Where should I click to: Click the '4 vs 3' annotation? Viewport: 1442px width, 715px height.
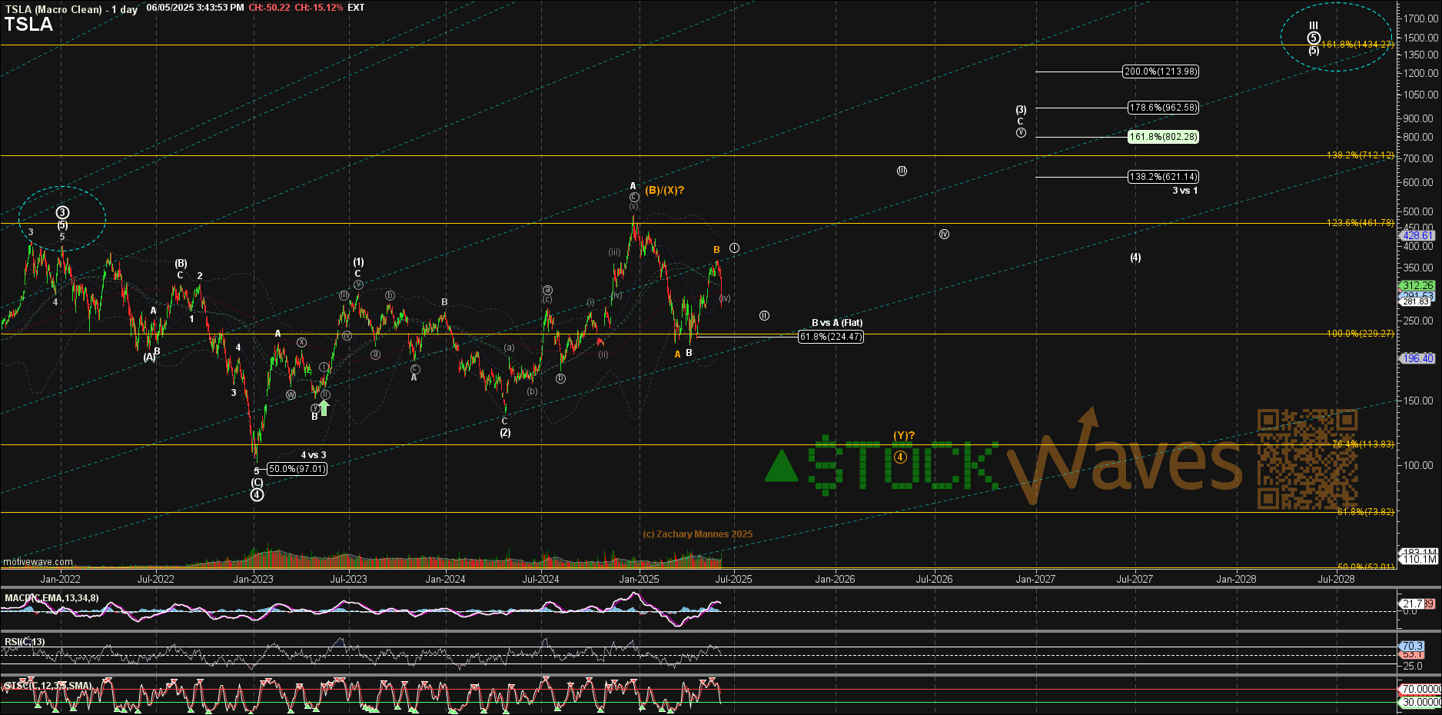pos(314,455)
